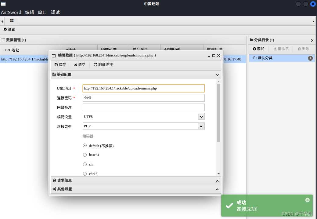Click the 连接密码 field containing shell
Viewport: 317px width, 219px height.
pyautogui.click(x=143, y=98)
